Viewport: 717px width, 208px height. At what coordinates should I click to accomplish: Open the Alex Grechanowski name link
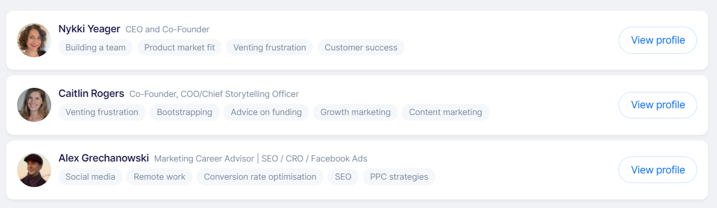[104, 158]
